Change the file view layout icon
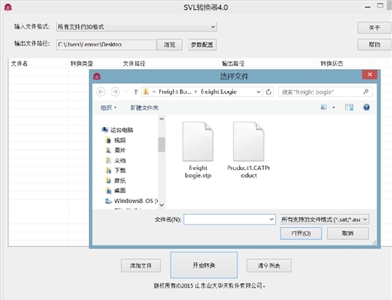The image size is (392, 300). tap(324, 108)
